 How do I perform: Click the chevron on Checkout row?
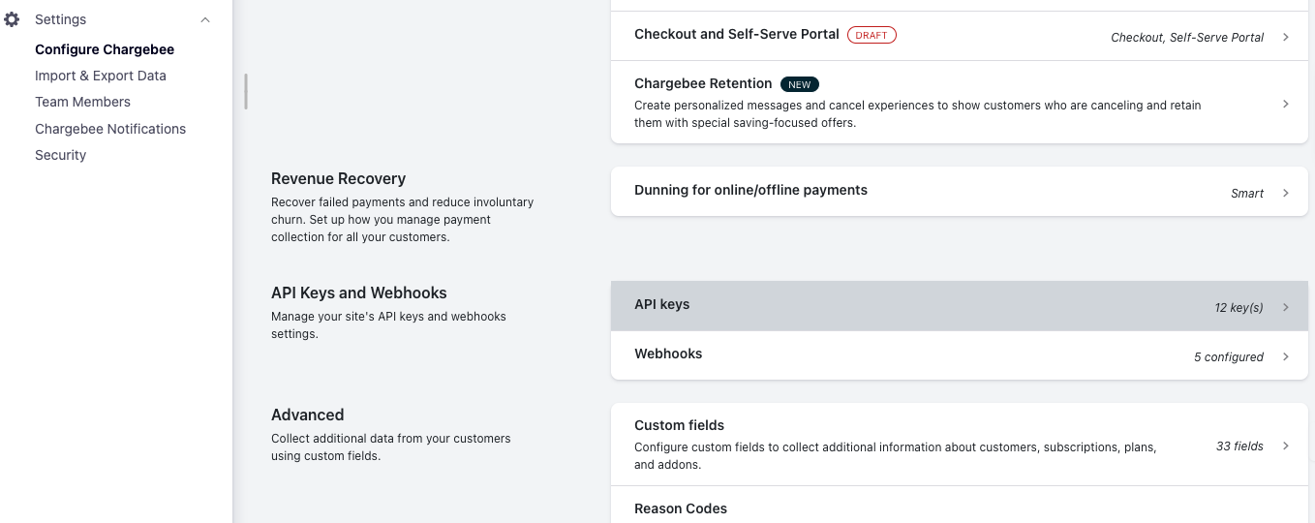[x=1286, y=37]
